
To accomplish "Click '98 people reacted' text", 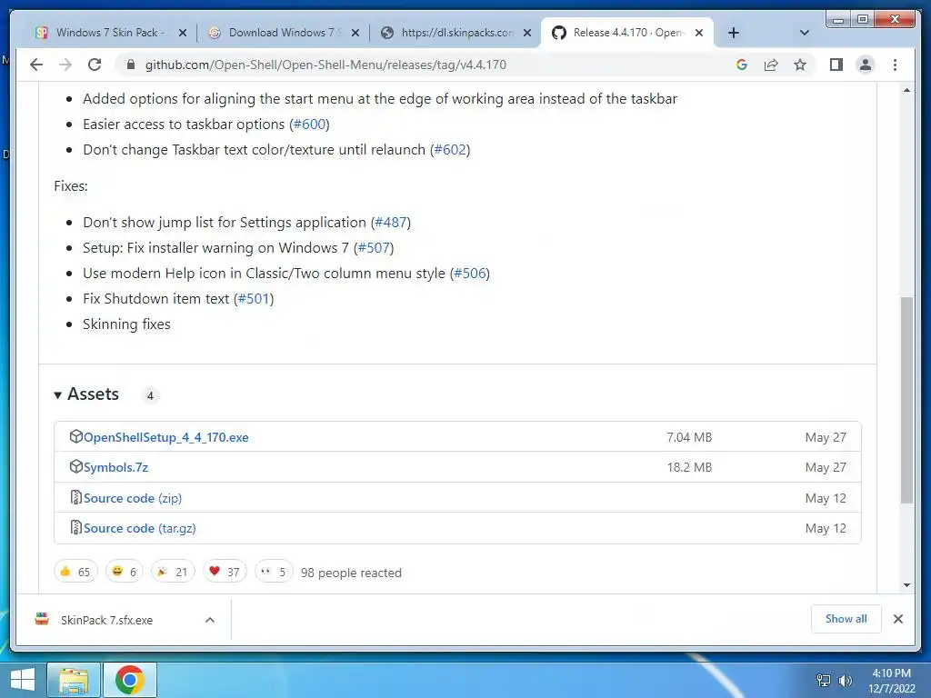I will pyautogui.click(x=351, y=573).
